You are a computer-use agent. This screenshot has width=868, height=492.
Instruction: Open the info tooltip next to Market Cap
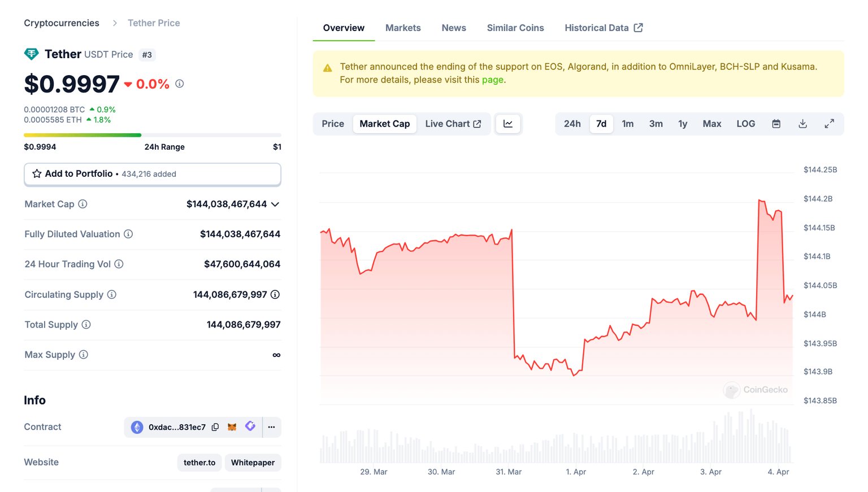pos(83,204)
